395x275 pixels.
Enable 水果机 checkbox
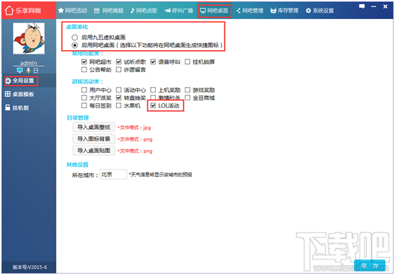point(119,105)
